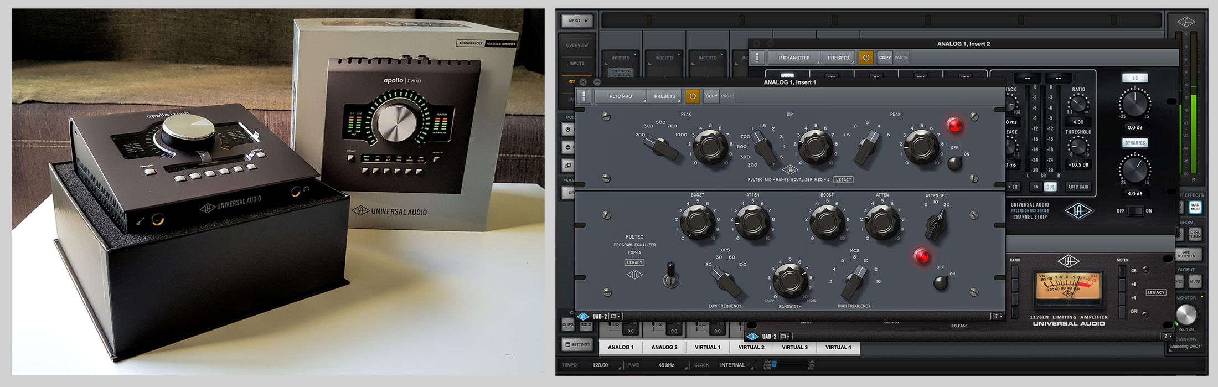Screen dimensions: 1218x387
Task: Open the tempo 120.00 field
Action: [600, 365]
